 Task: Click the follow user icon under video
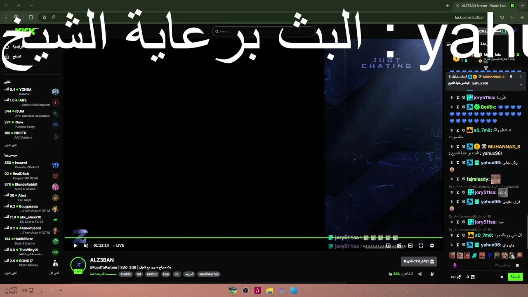[432, 274]
